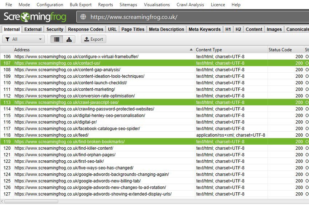Switch to list view icon
Screen dimensions: 309x205
[x=57, y=39]
